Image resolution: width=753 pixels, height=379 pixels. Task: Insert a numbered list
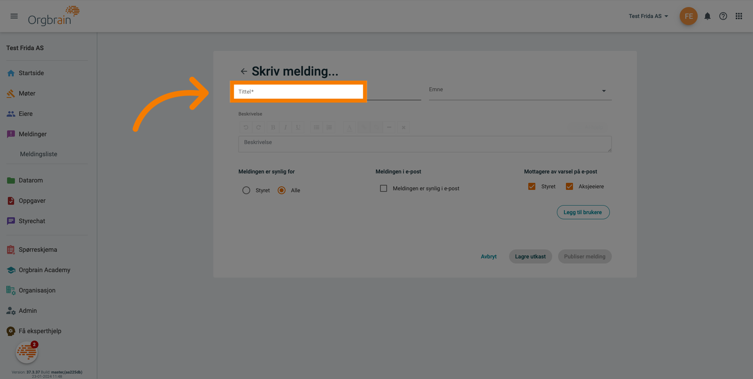pos(329,127)
